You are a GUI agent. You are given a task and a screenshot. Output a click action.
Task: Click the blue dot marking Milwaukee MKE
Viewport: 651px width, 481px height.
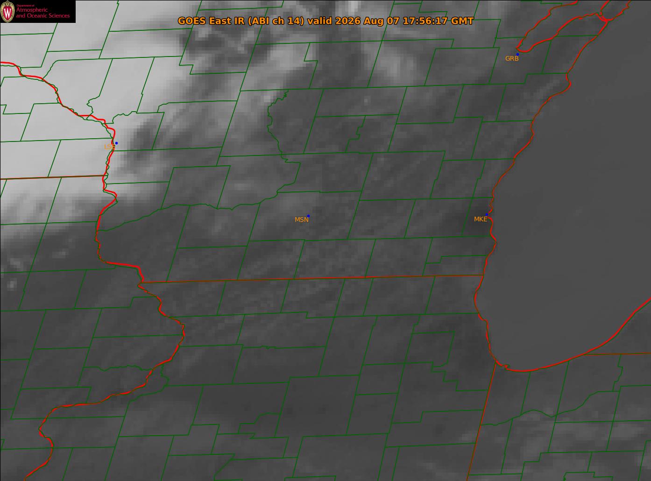(487, 214)
